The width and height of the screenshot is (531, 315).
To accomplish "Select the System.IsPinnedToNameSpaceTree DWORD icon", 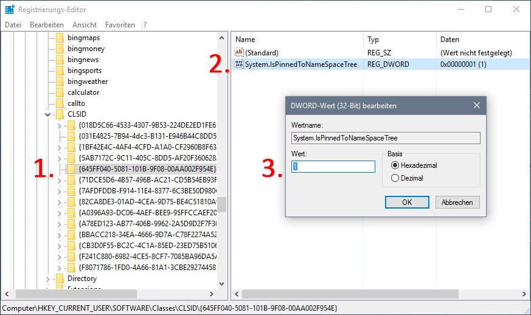I will tap(239, 64).
